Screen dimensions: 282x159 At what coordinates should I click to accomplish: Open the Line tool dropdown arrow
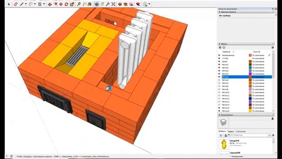pos(26,4)
